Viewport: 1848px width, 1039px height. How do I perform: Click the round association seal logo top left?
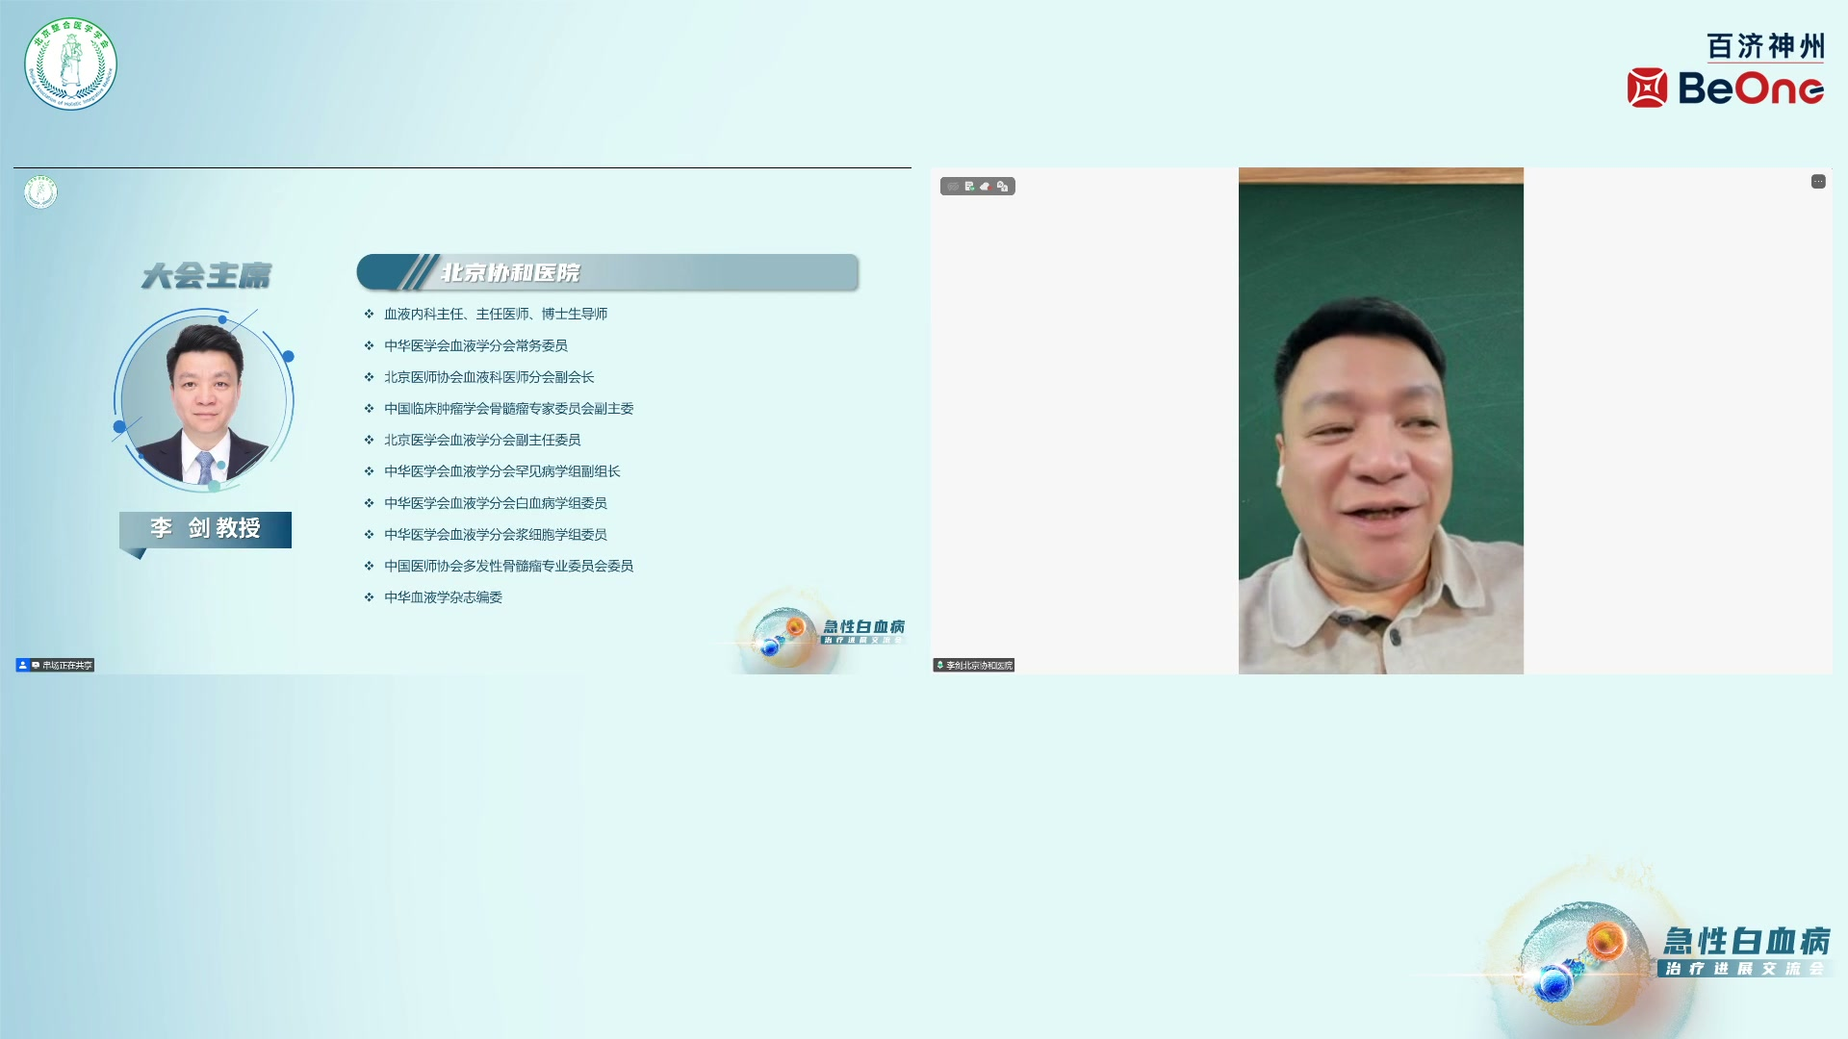(70, 63)
